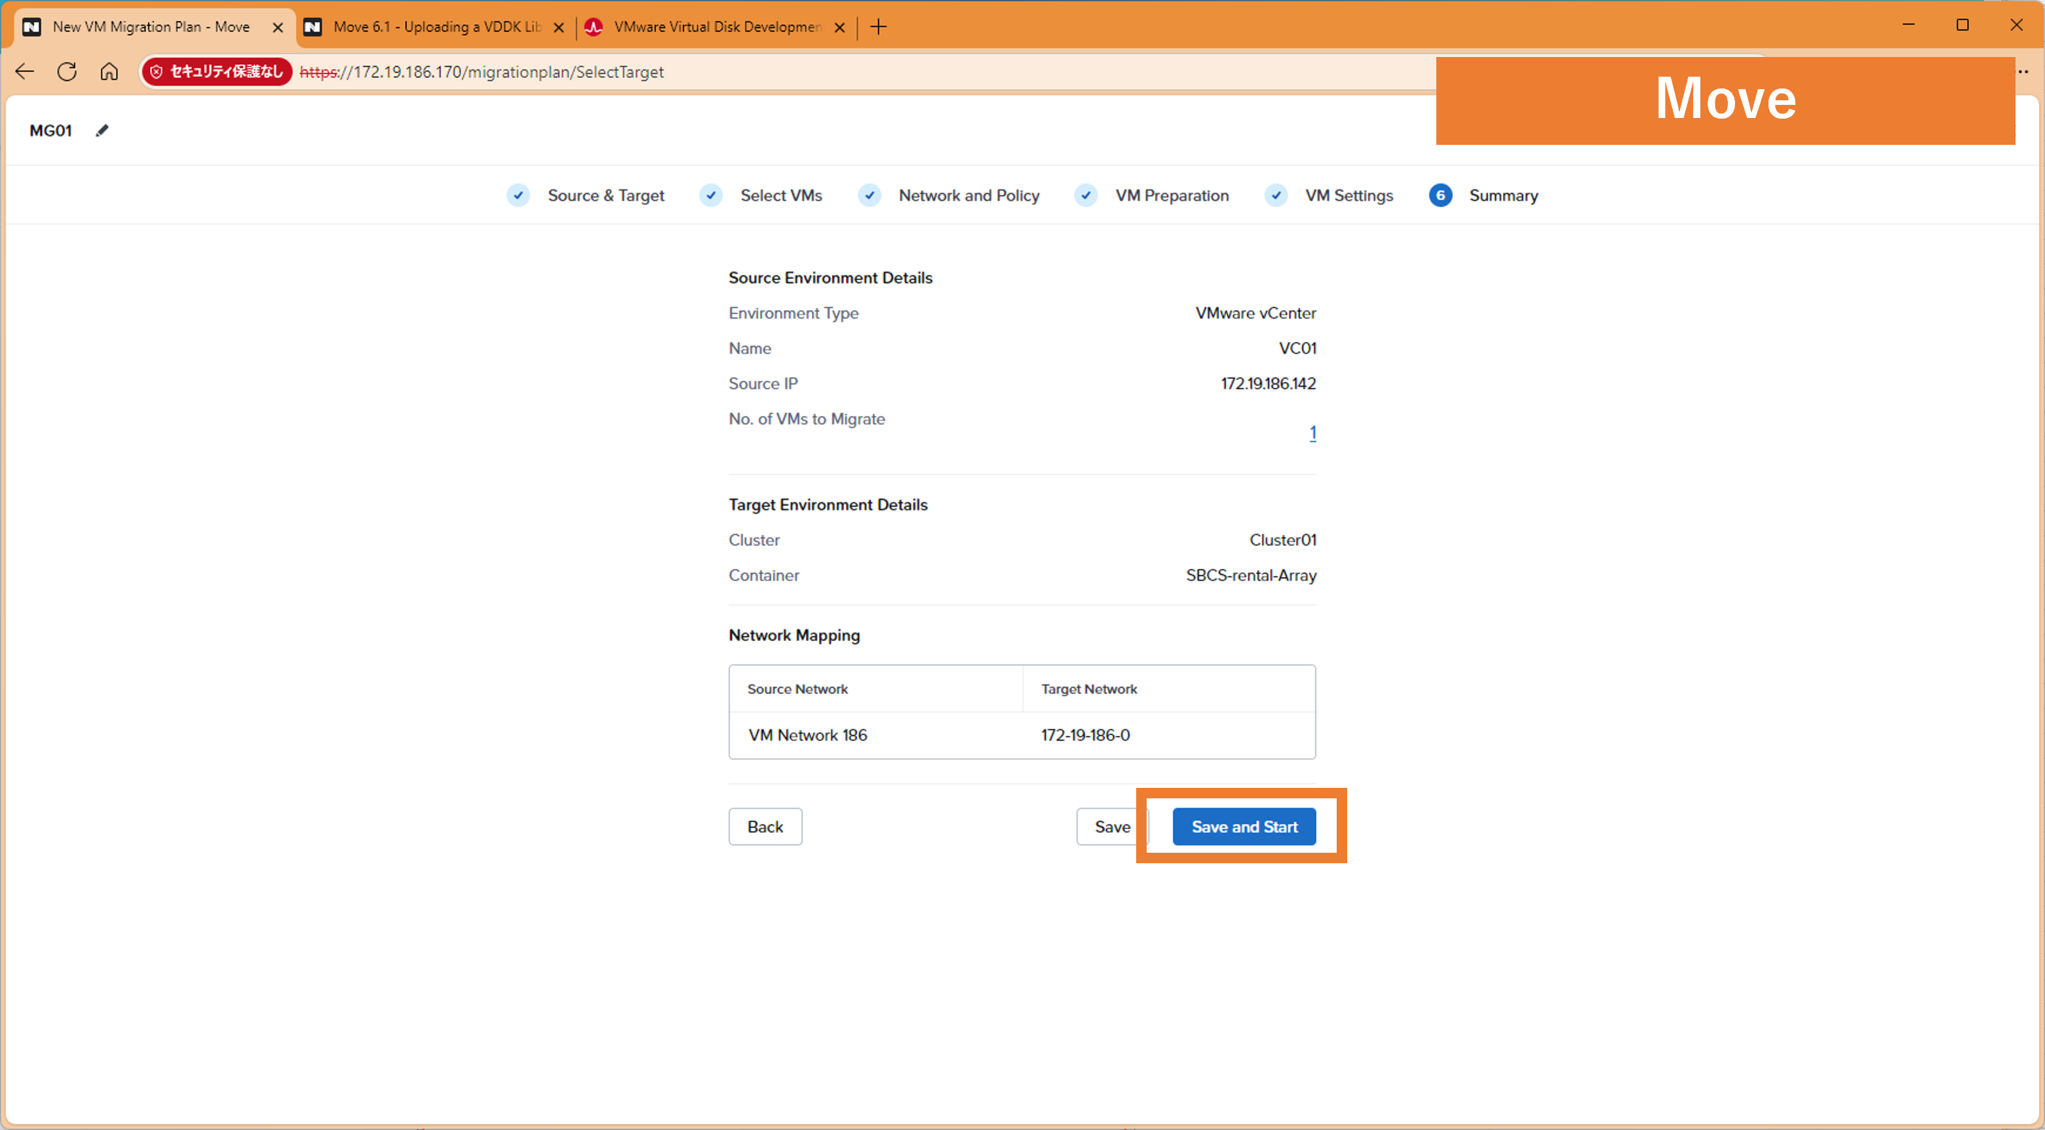Click the SBCS-rental-Array container value

click(1251, 575)
